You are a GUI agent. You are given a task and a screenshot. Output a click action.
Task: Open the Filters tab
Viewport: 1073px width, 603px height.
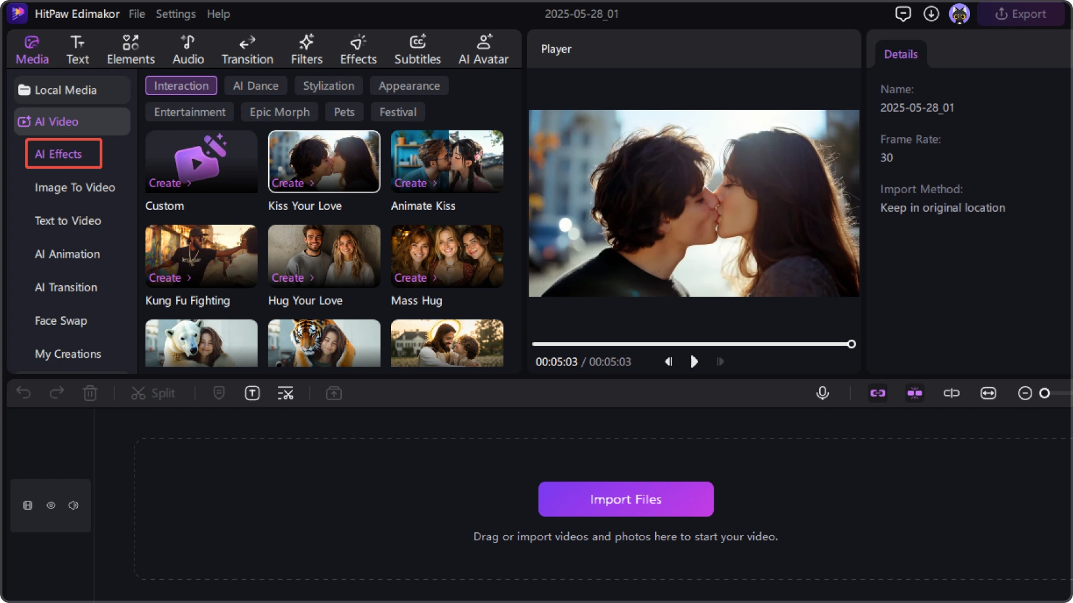(x=307, y=50)
